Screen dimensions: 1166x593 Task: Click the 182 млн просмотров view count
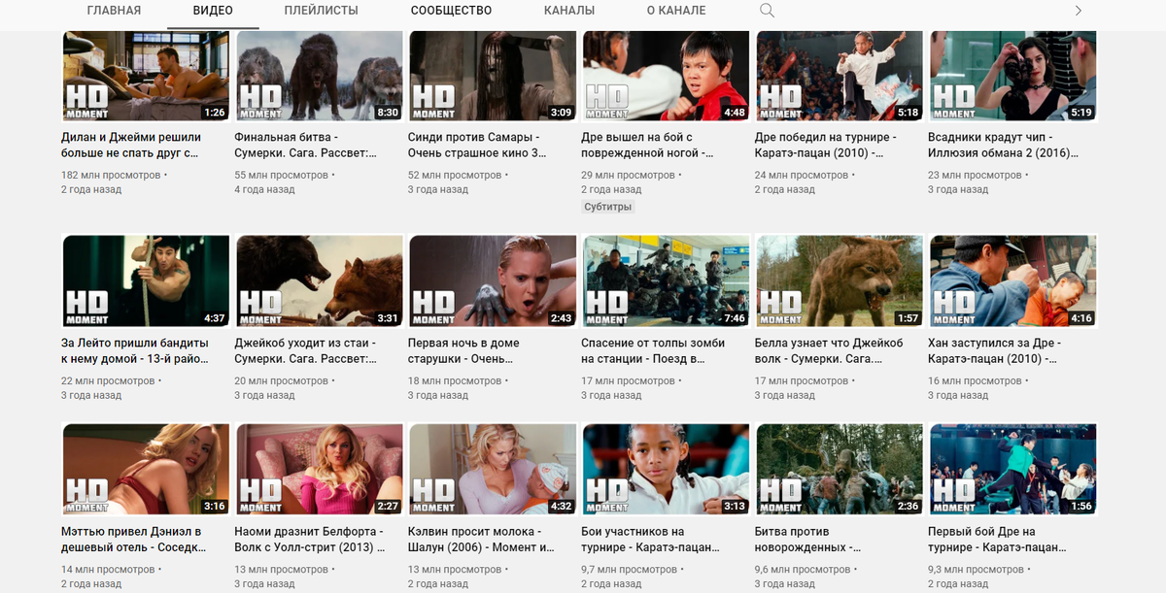tap(111, 175)
